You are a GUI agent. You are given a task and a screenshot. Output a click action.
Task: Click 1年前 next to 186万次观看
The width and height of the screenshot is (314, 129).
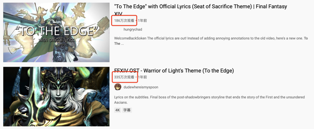click(142, 20)
